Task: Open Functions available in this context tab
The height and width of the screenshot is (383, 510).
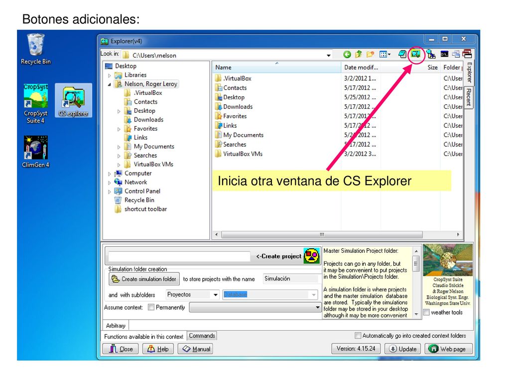Action: pyautogui.click(x=144, y=337)
